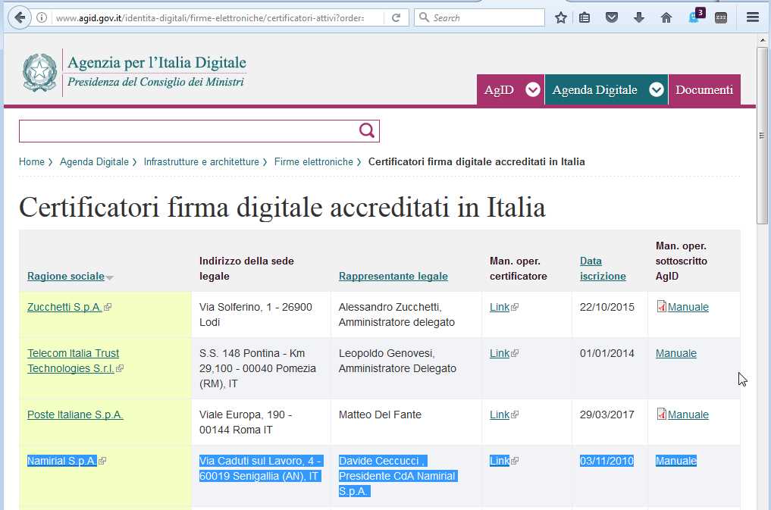
Task: Open Zucchetti S.p.A. link
Action: point(64,307)
